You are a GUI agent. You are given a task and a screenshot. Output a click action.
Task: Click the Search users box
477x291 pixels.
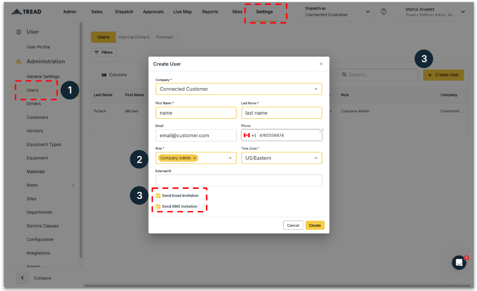click(378, 75)
